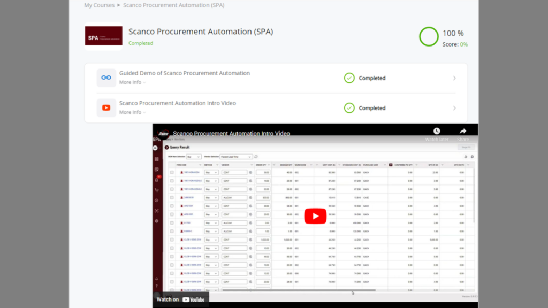Viewport: 548px width, 308px height.
Task: Click the chevron on the Intro Video row
Action: coord(454,107)
